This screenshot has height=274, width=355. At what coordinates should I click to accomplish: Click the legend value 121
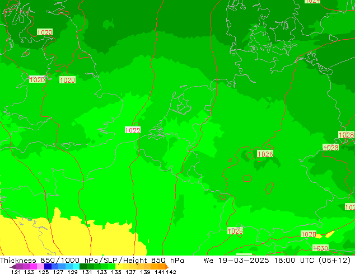16,272
